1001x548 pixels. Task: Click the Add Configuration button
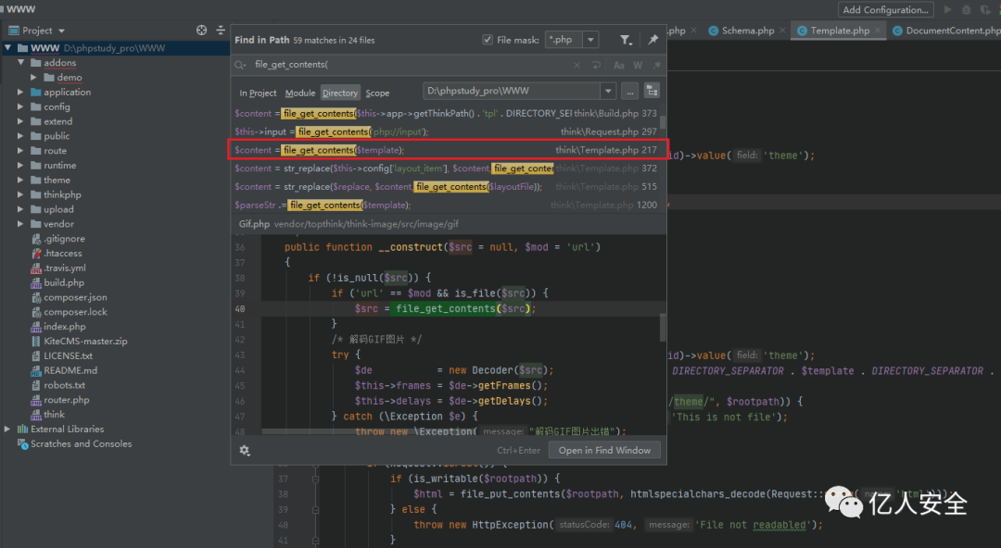point(885,10)
